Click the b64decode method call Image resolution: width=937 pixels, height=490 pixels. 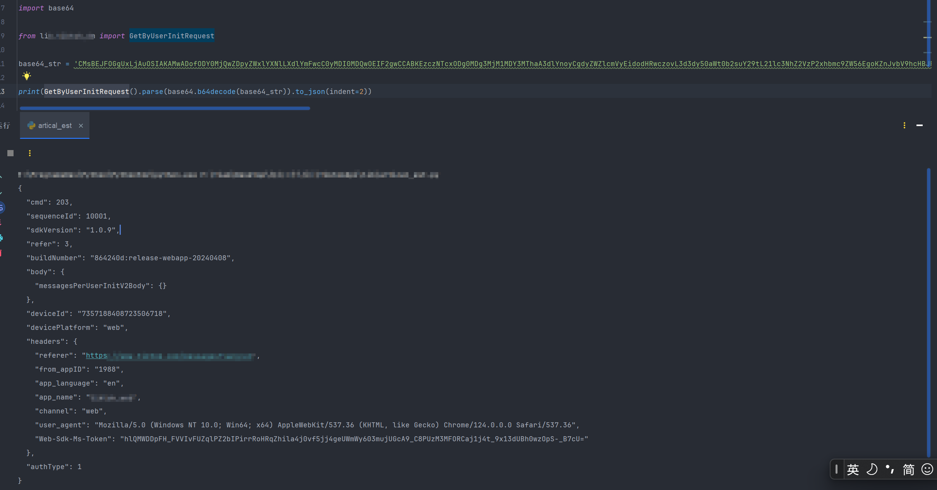(x=216, y=92)
